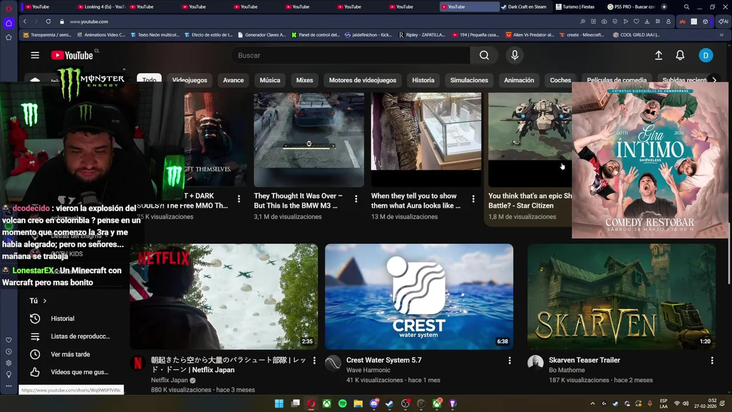Open the Aria AI icon at toolbar right end
The image size is (732, 412).
point(723,21)
